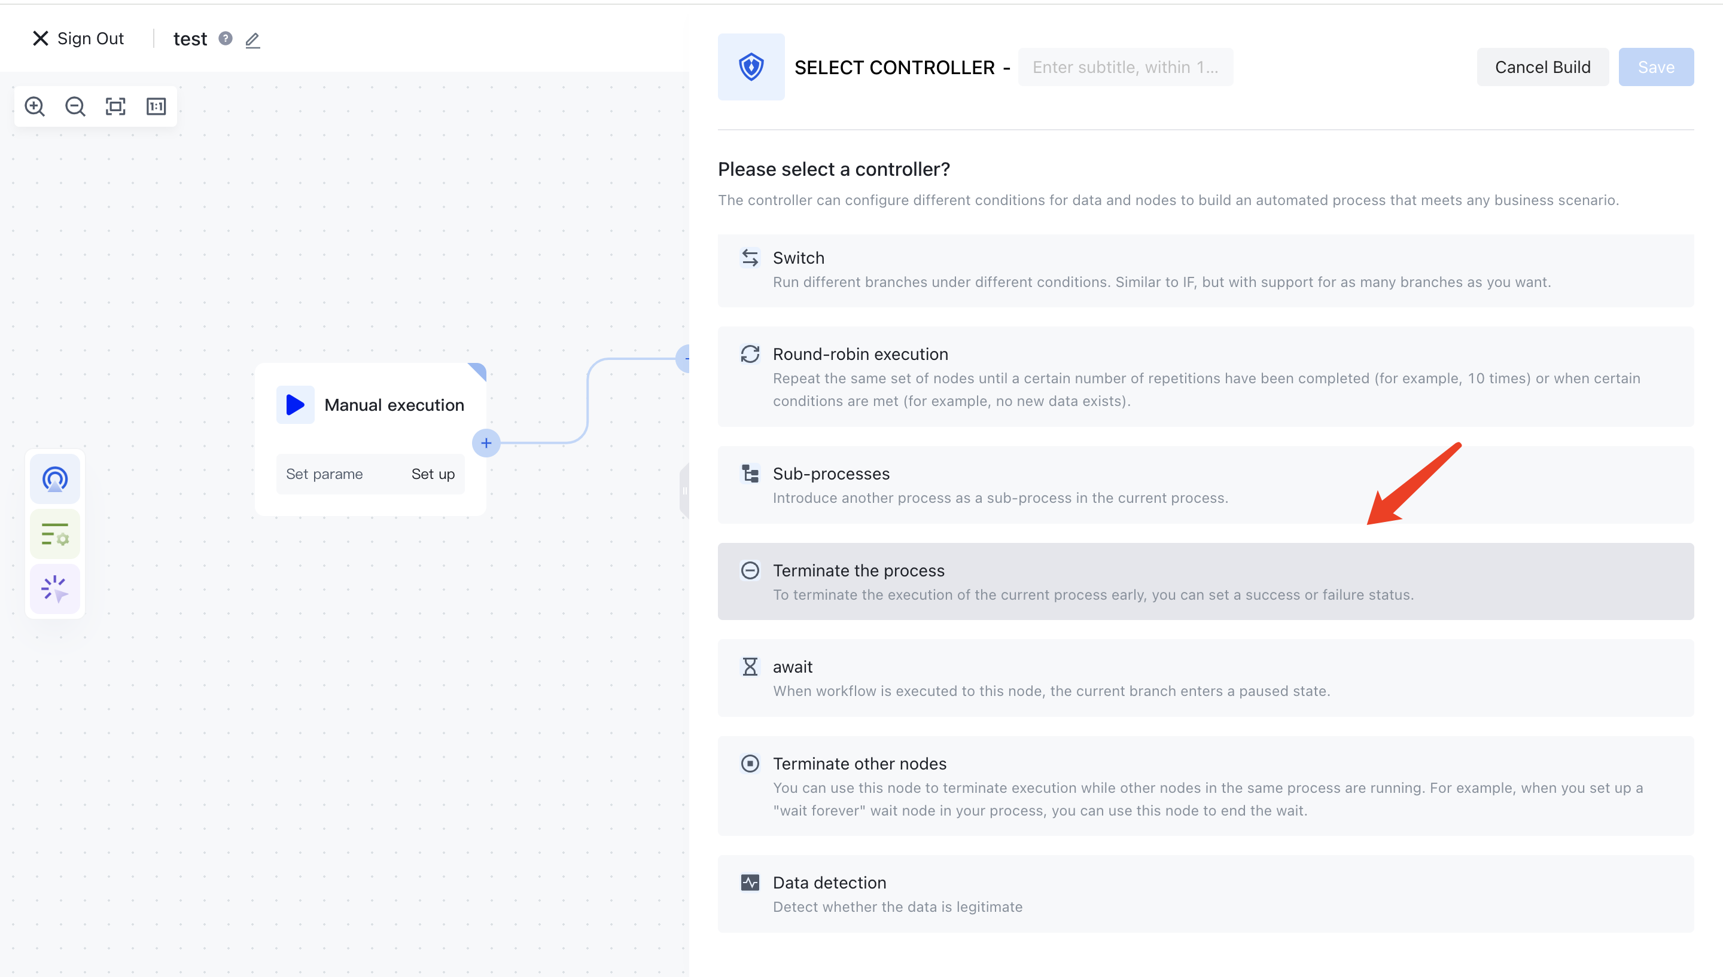This screenshot has height=977, width=1723.
Task: Choose Round-robin execution controller
Action: (x=1205, y=377)
